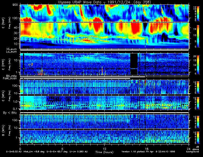Viewport: 203px width, 157px height.
Task: Click the black data gap in PFR panel
Action: (x=134, y=64)
